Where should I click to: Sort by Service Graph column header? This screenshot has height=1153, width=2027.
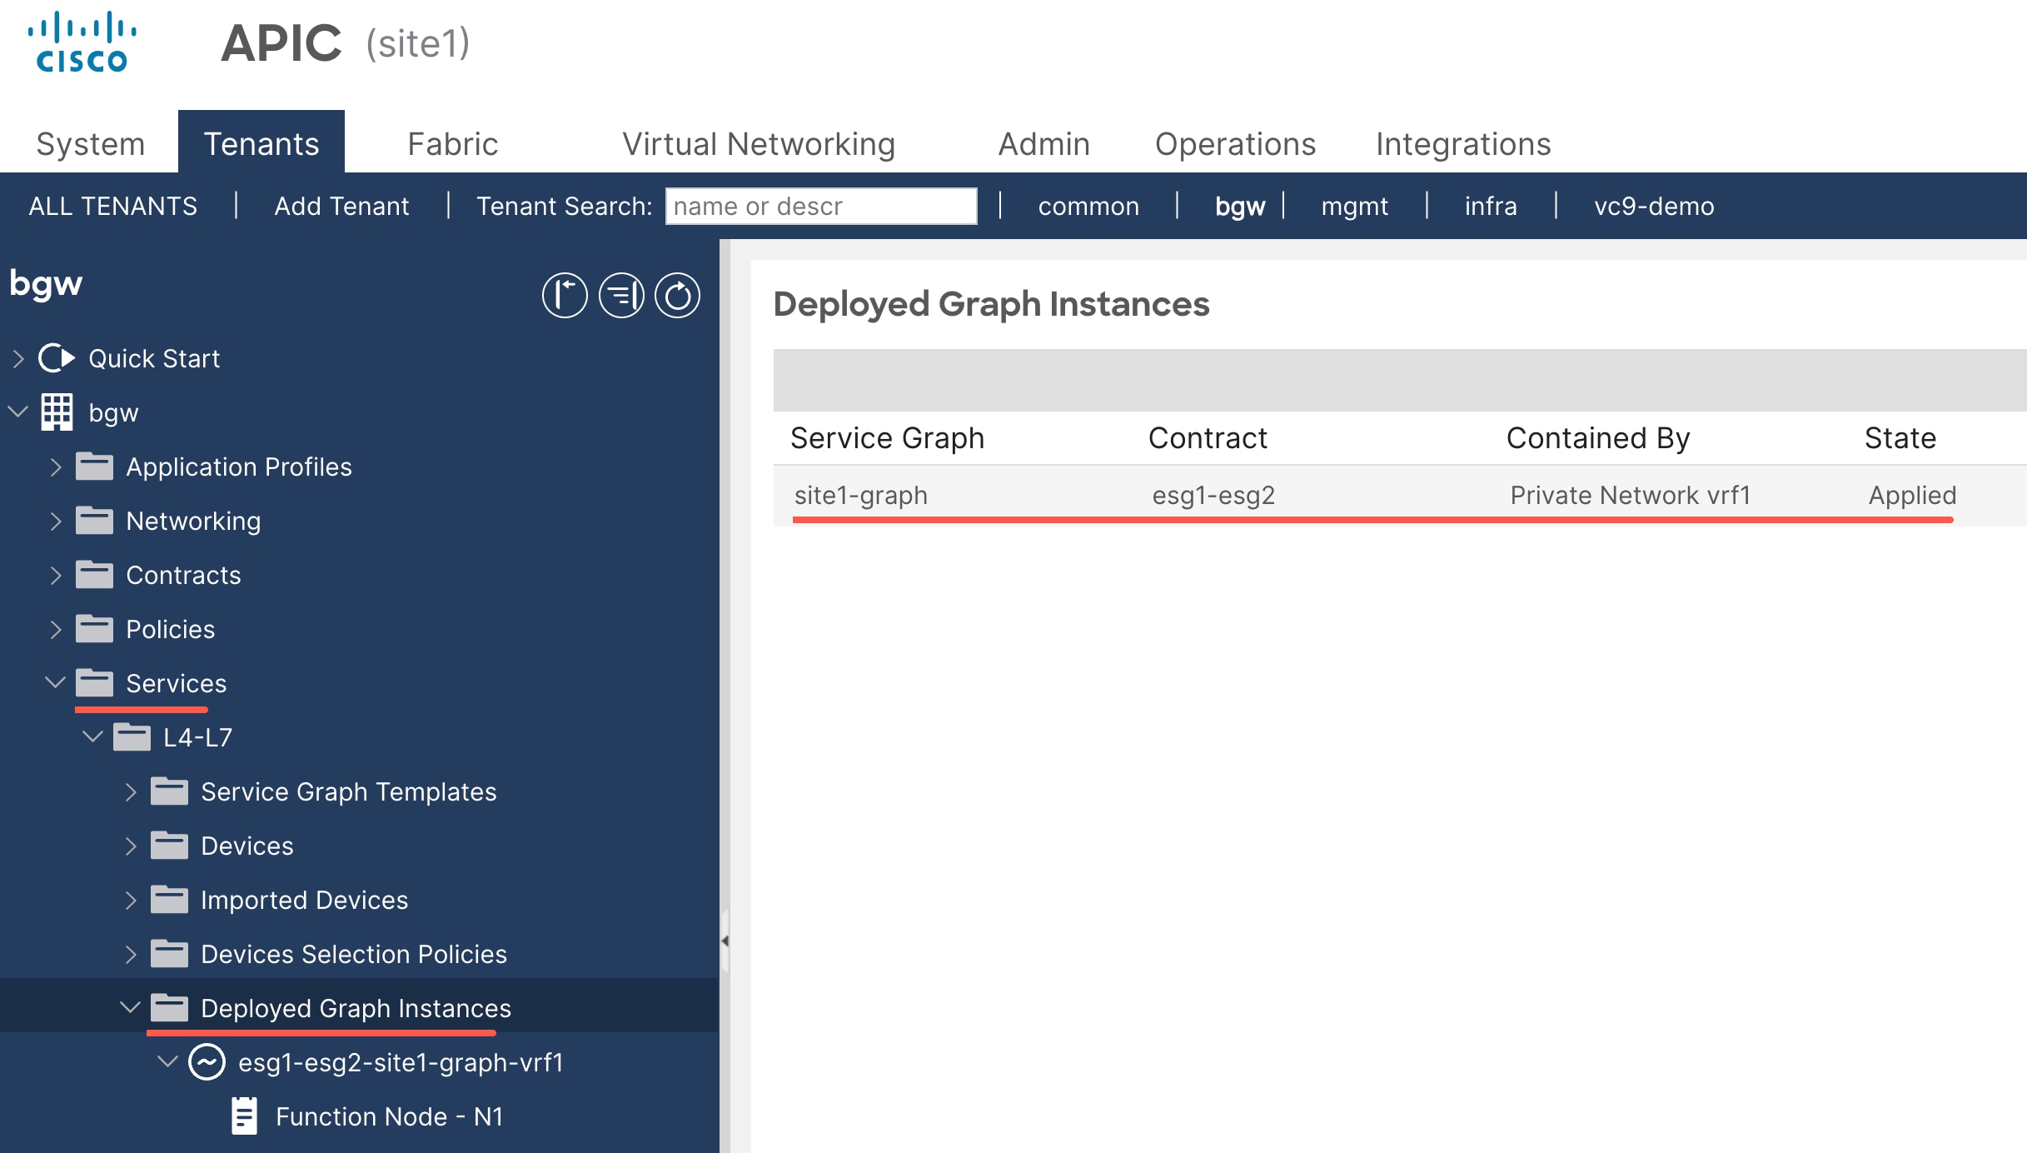click(x=887, y=438)
